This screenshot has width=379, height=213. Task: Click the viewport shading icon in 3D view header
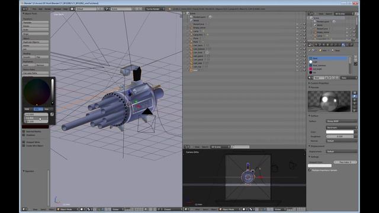[x=82, y=209]
